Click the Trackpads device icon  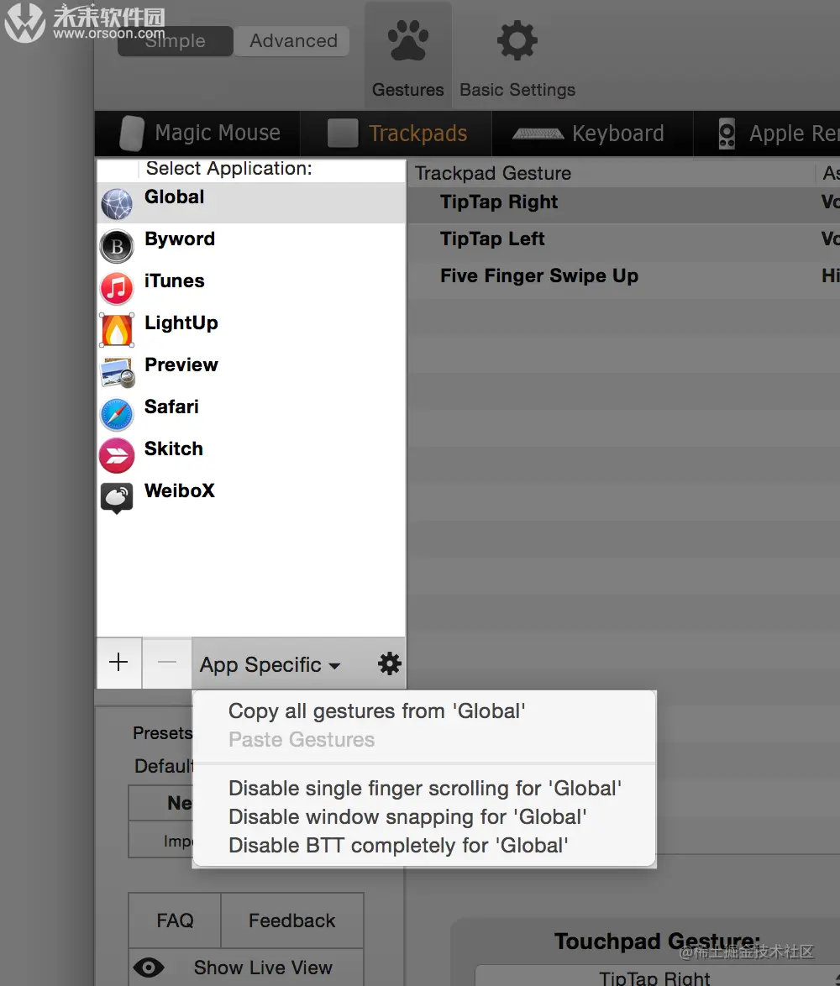pos(343,134)
